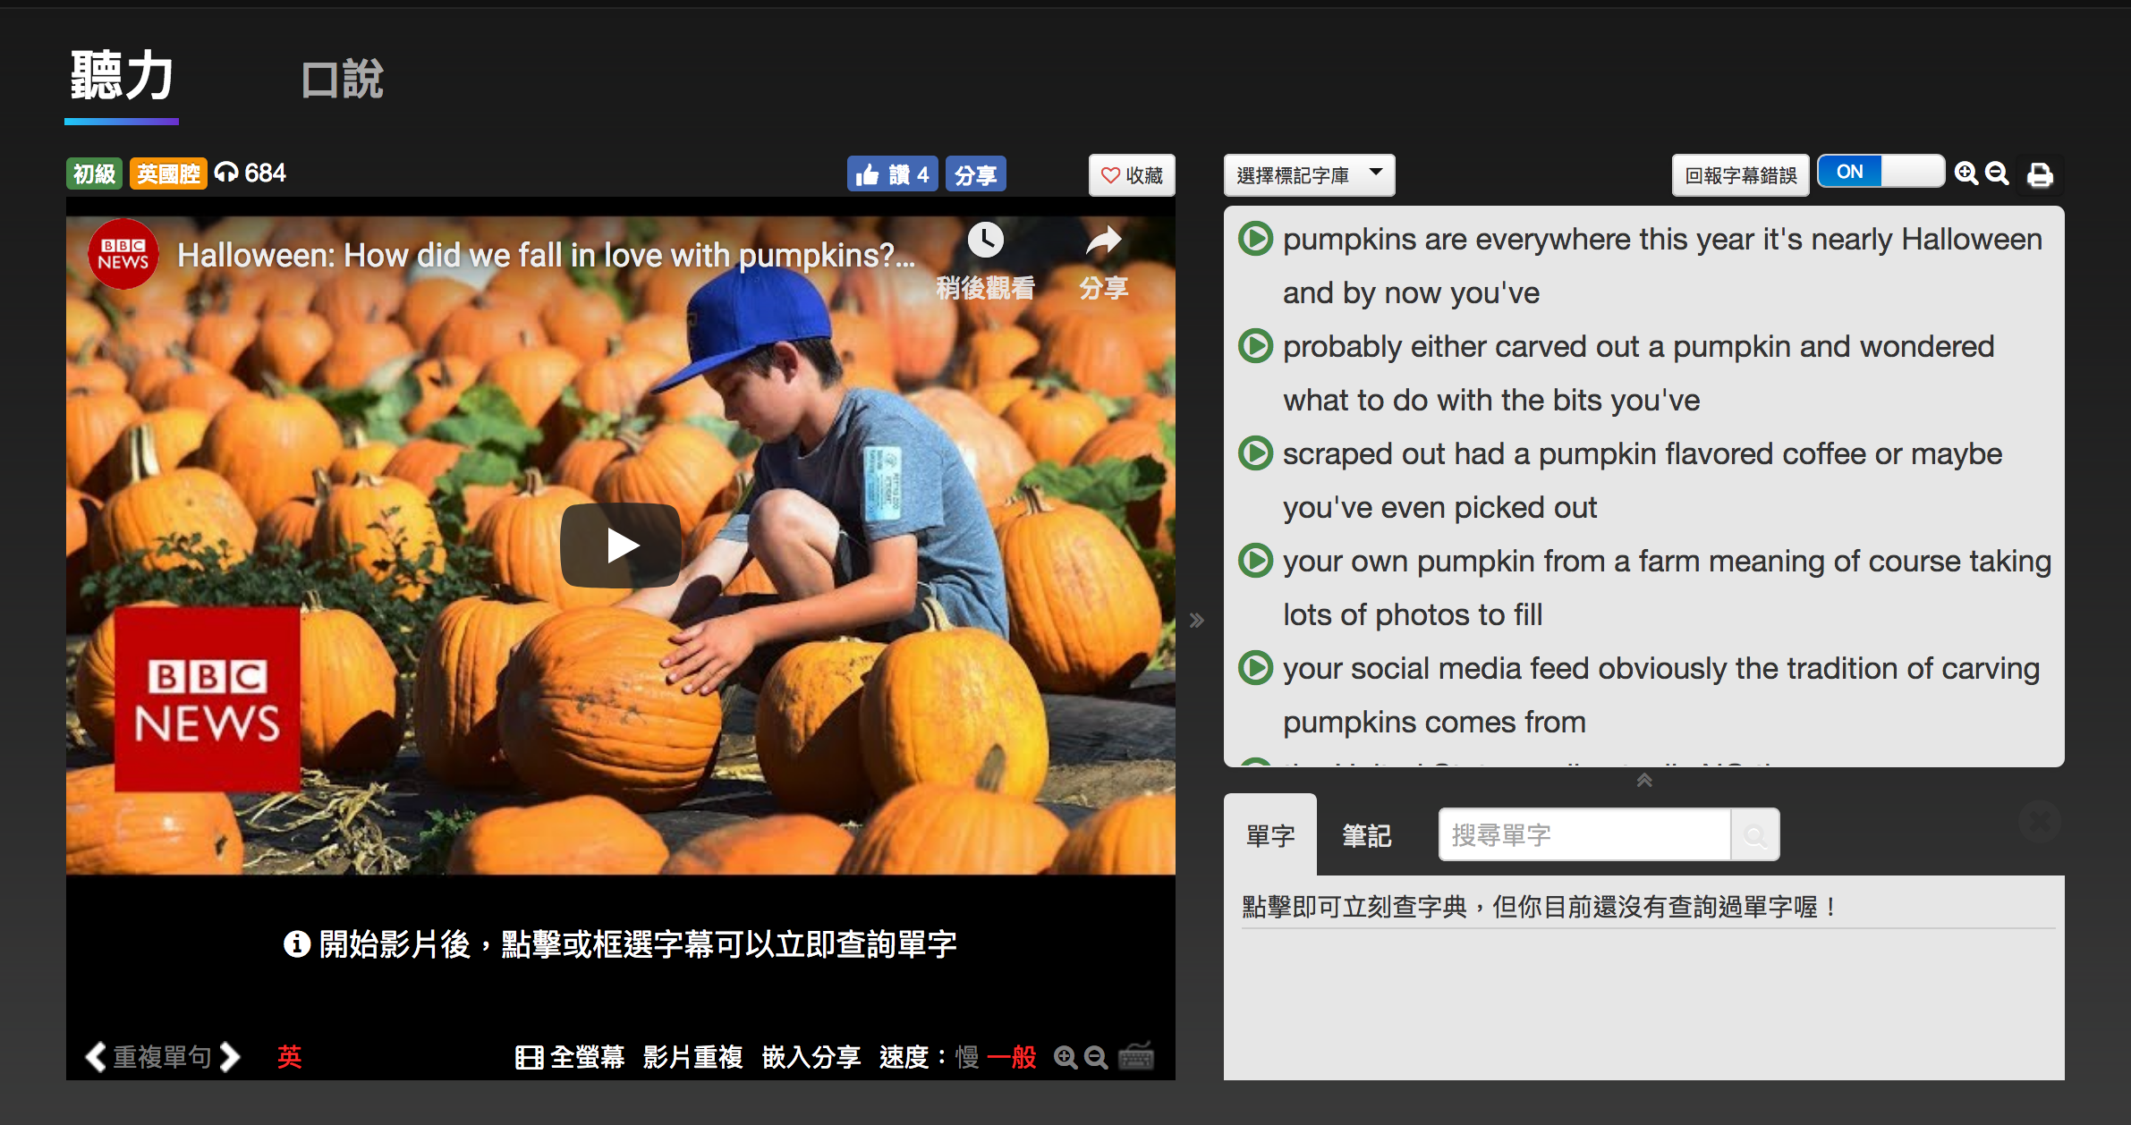This screenshot has height=1125, width=2131.
Task: Switch to the 口說 speaking tab
Action: click(x=343, y=80)
